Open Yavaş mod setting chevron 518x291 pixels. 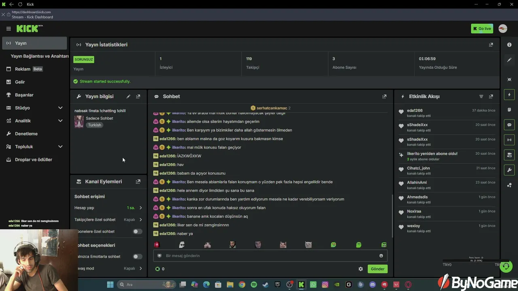141,268
